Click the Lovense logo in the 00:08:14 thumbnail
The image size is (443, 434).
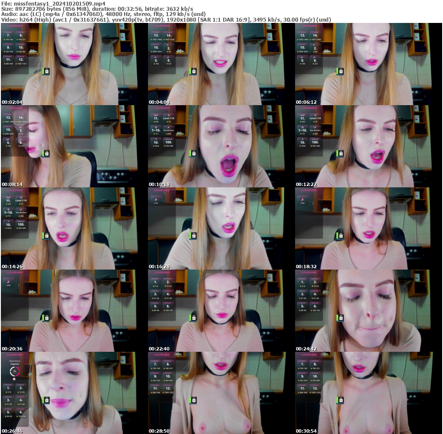[14, 109]
